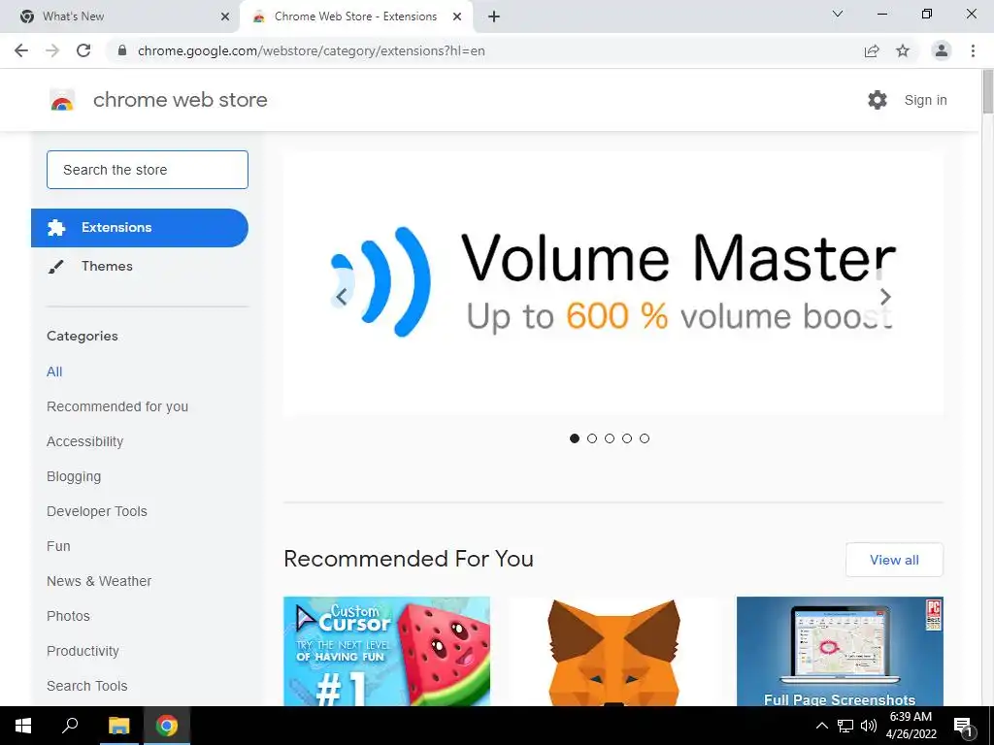The height and width of the screenshot is (745, 994).
Task: Show previous carousel slide
Action: coord(342,296)
